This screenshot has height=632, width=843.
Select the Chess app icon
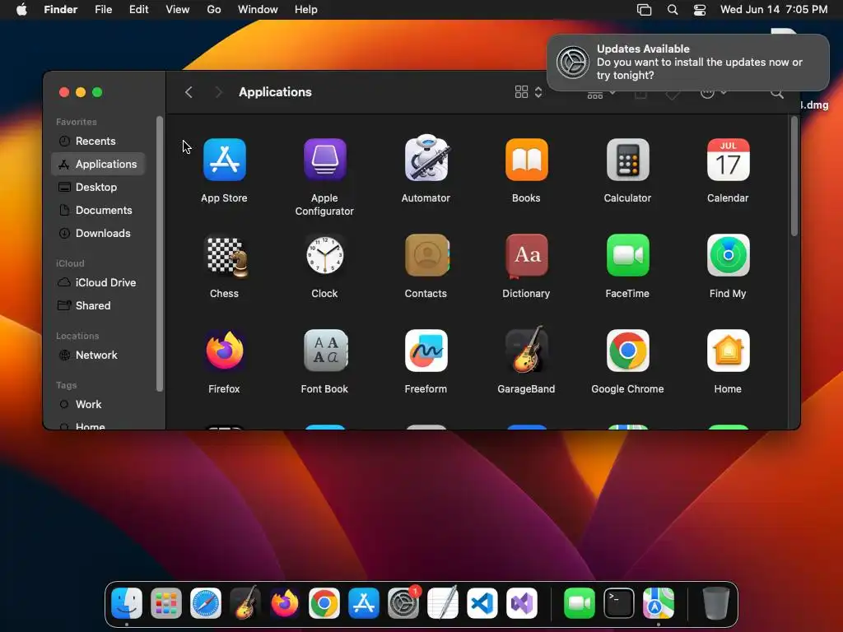(226, 257)
